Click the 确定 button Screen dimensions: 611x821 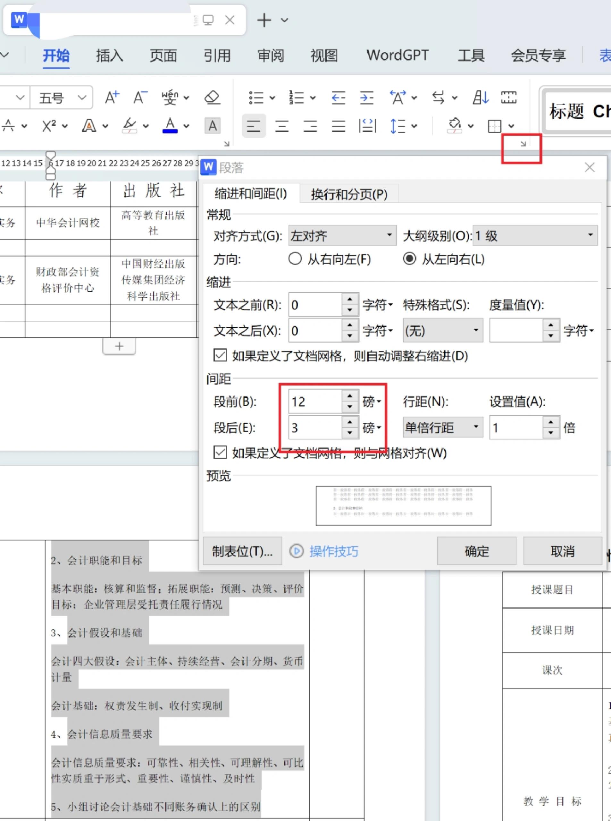click(x=476, y=551)
